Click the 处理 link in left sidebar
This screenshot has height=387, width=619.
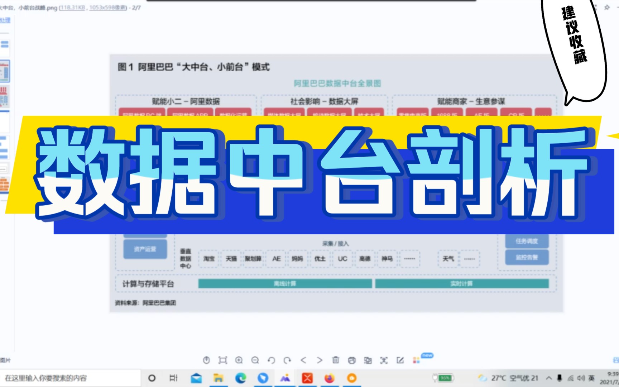[5, 20]
